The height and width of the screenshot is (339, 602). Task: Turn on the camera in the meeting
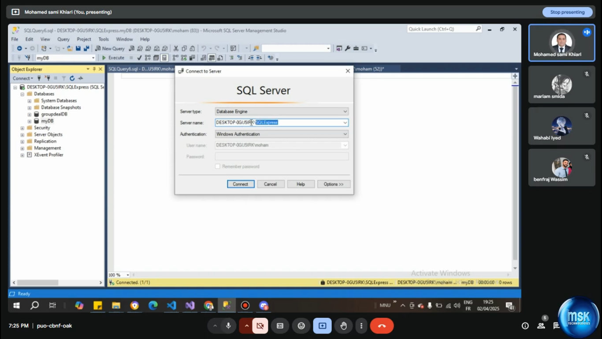(x=260, y=326)
